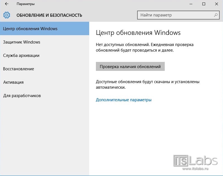The width and height of the screenshot is (223, 176).
Task: Focus the 'Найти параметр' search field
Action: coord(178,15)
